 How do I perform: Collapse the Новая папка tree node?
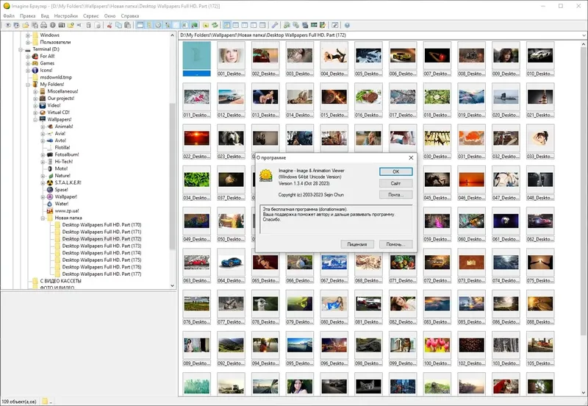click(43, 218)
